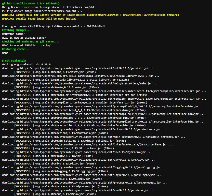The width and height of the screenshot is (212, 196).
Task: Open the logging.jar download URL
Action: coord(91,167)
